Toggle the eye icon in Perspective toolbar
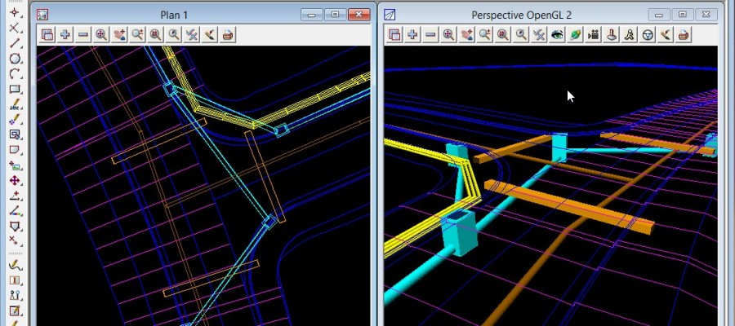The width and height of the screenshot is (735, 326). coord(558,34)
